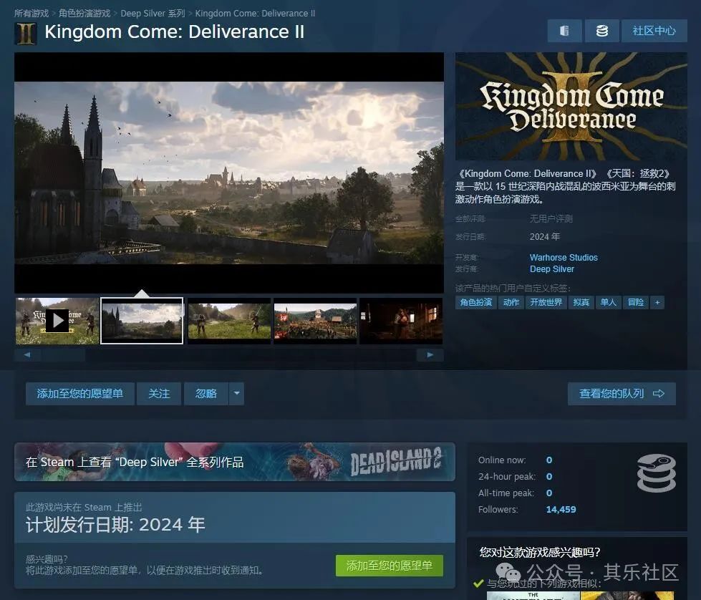Expand the ignore options dropdown arrow
This screenshot has width=701, height=600.
point(236,394)
